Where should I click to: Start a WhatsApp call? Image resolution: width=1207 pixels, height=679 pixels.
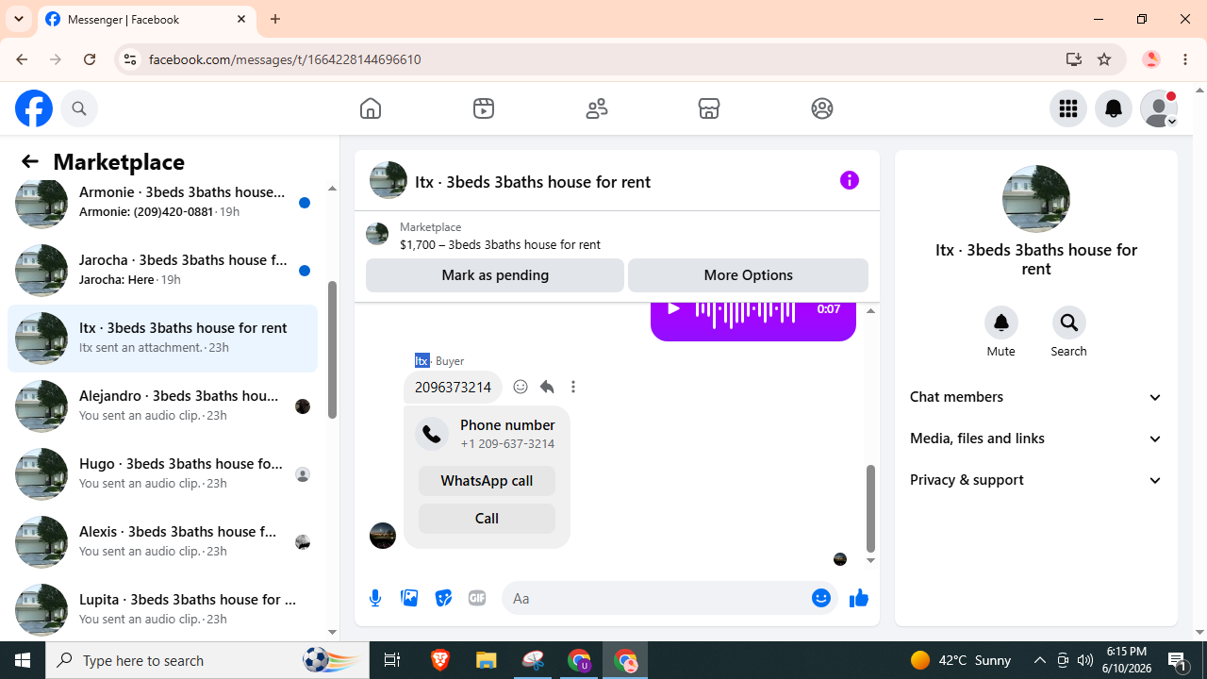pos(487,481)
